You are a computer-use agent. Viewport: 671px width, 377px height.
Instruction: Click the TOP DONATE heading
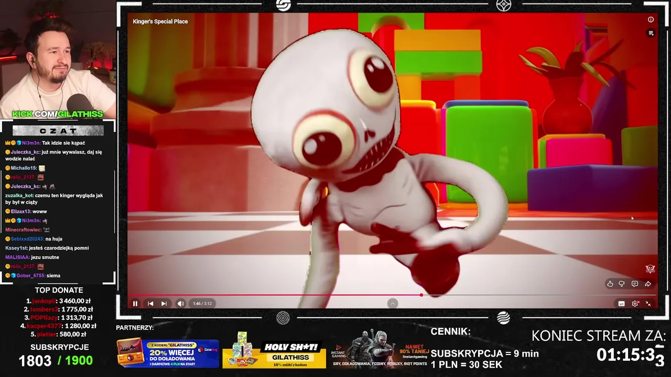pyautogui.click(x=59, y=290)
